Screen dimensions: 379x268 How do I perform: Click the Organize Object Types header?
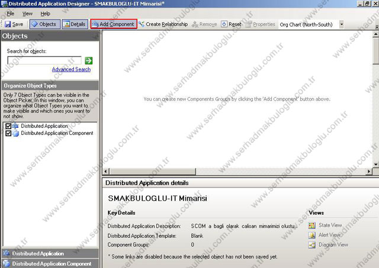pyautogui.click(x=50, y=85)
